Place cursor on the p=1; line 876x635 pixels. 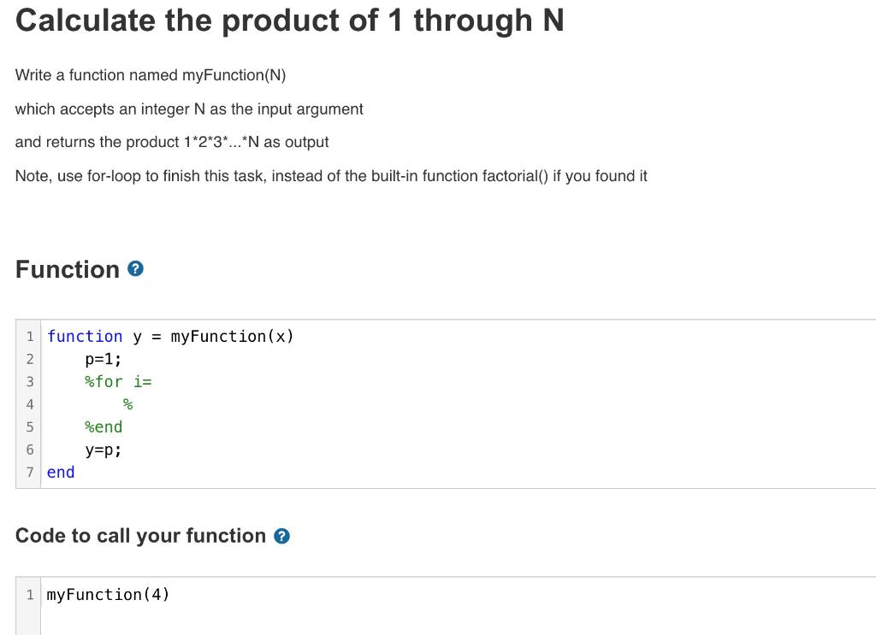click(x=101, y=359)
